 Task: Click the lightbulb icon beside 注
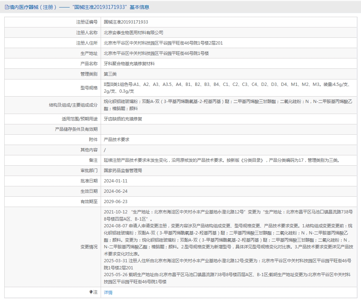click(x=91, y=292)
